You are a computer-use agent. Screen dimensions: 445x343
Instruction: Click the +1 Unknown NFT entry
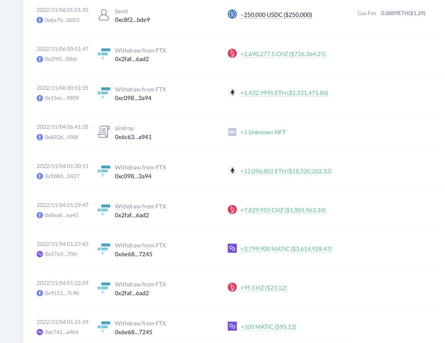263,132
